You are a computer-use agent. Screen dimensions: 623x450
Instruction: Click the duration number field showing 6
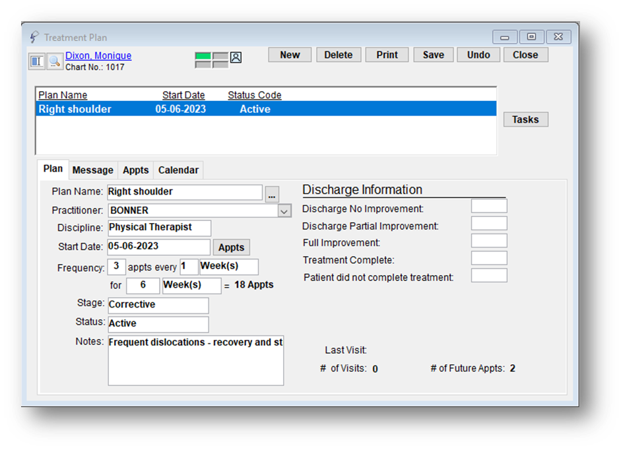tap(143, 286)
